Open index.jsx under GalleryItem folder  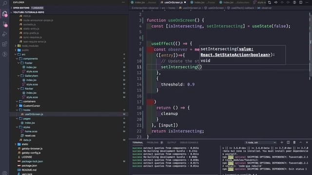(31, 80)
